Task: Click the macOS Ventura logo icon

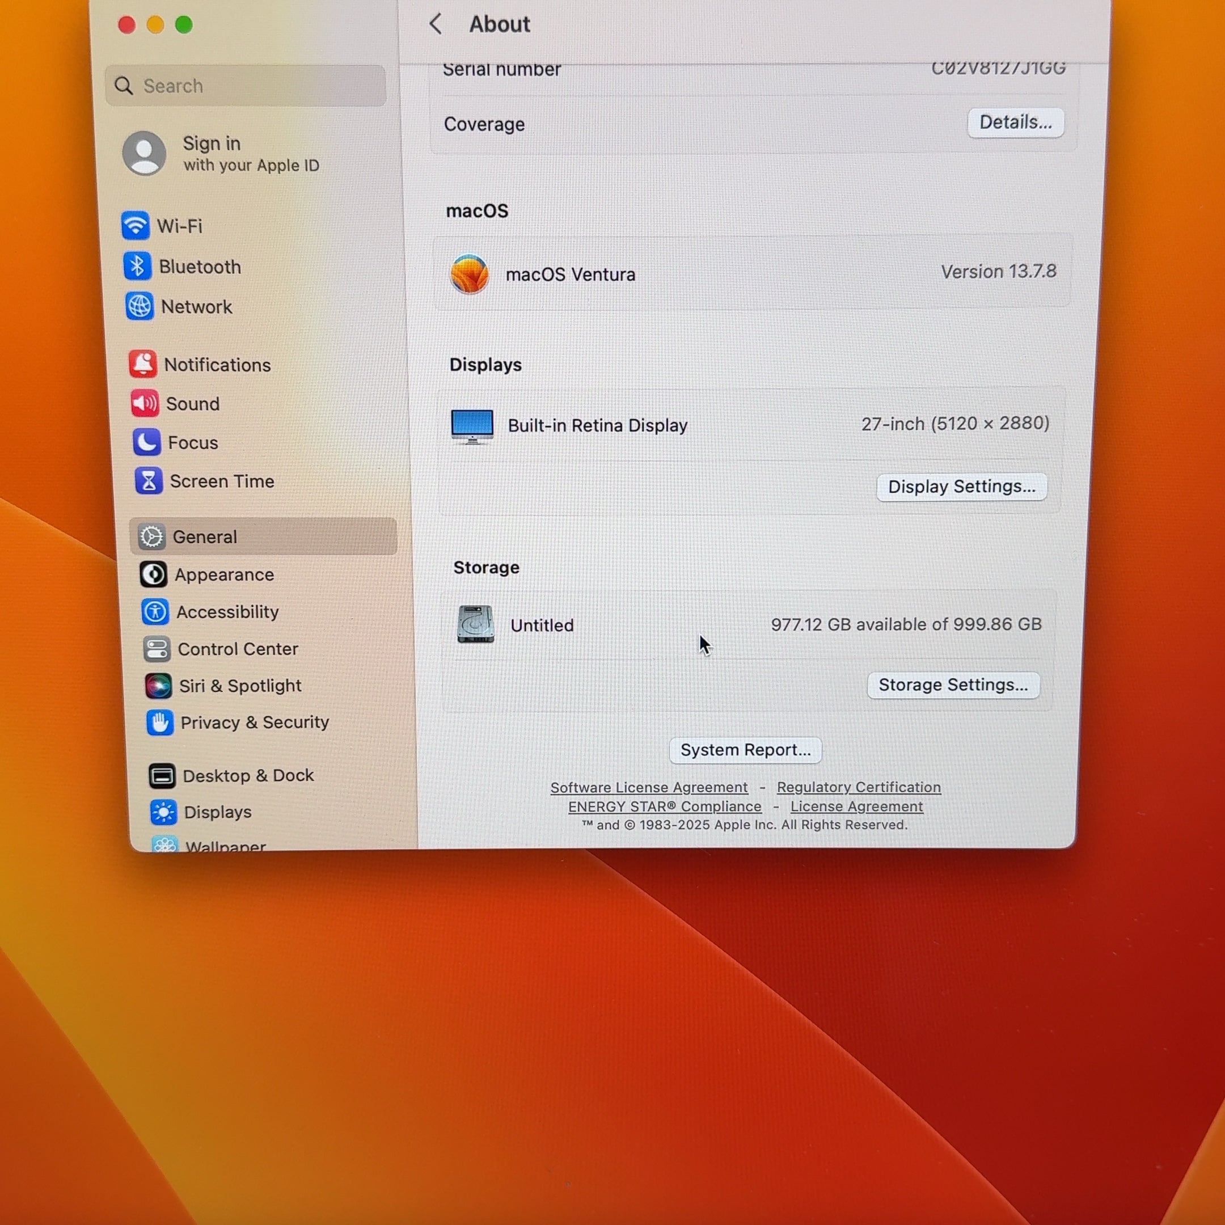Action: pyautogui.click(x=469, y=274)
